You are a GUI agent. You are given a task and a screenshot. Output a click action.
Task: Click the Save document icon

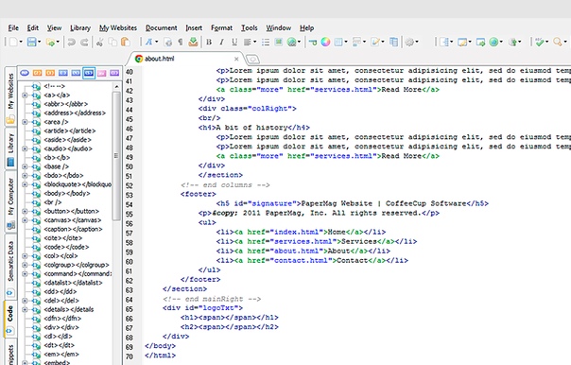[32, 42]
